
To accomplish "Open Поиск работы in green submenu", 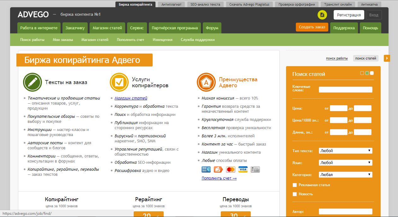I will 32,40.
